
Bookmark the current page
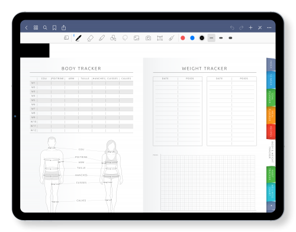tap(54, 28)
